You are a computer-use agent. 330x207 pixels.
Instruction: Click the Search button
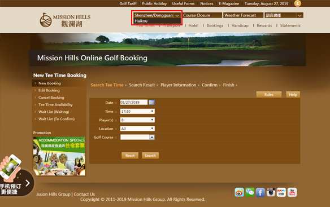point(150,156)
